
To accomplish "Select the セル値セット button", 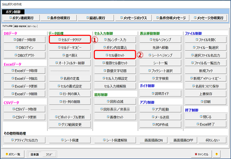I will point(115,55).
